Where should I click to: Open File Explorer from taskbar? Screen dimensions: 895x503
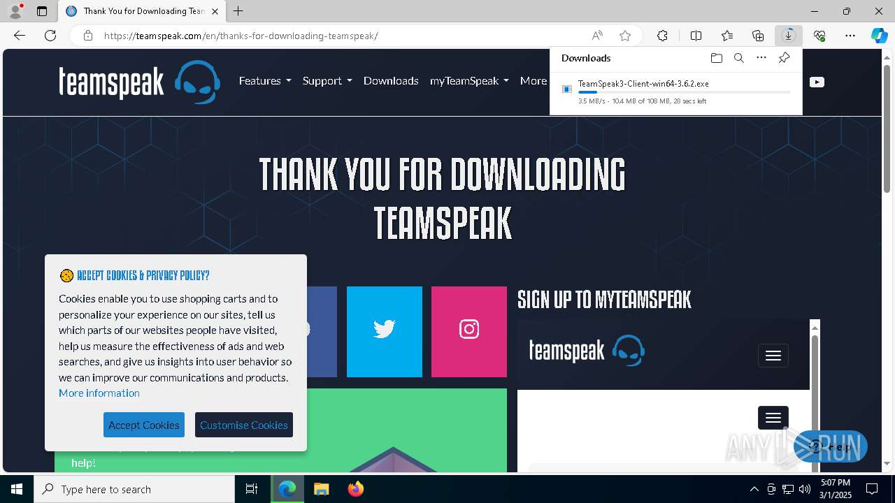coord(321,489)
